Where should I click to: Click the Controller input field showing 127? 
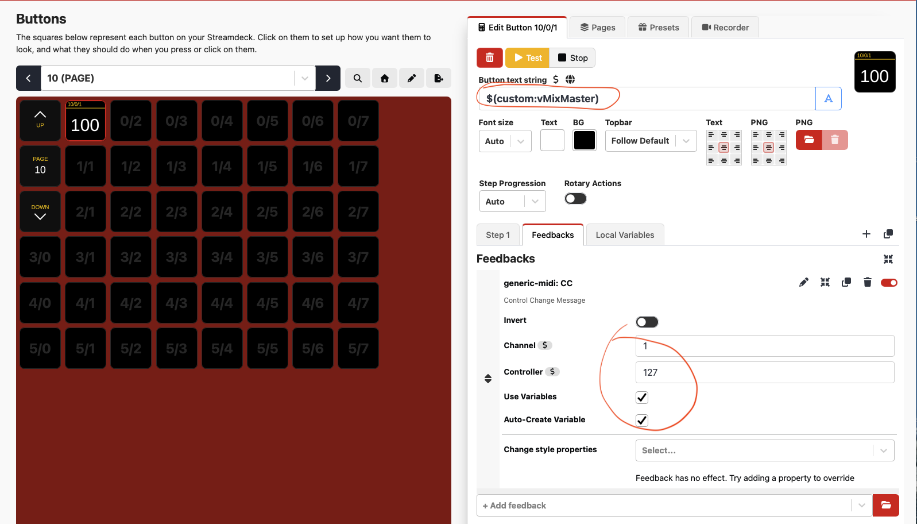[764, 372]
